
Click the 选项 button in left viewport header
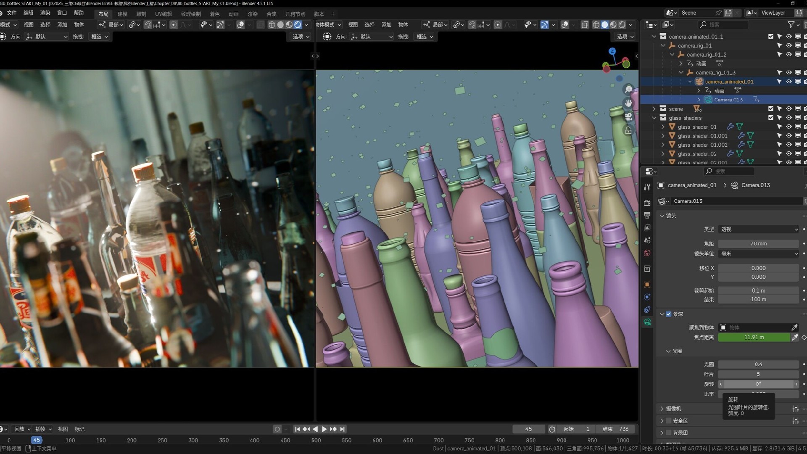[301, 37]
